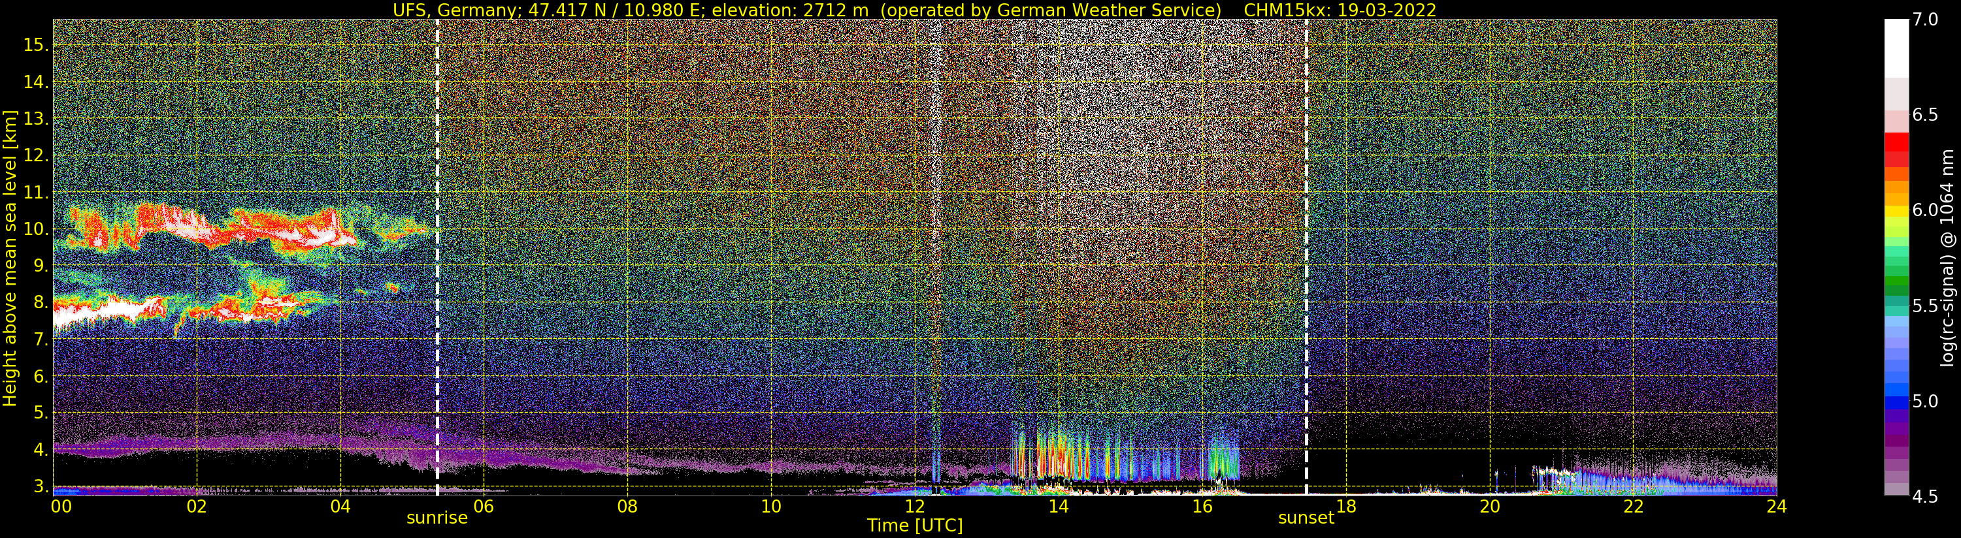Image resolution: width=1961 pixels, height=538 pixels.
Task: Click the y-axis tick label 12.
Action: pyautogui.click(x=36, y=155)
